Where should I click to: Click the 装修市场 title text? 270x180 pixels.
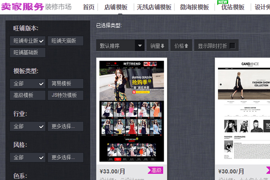(x=58, y=7)
